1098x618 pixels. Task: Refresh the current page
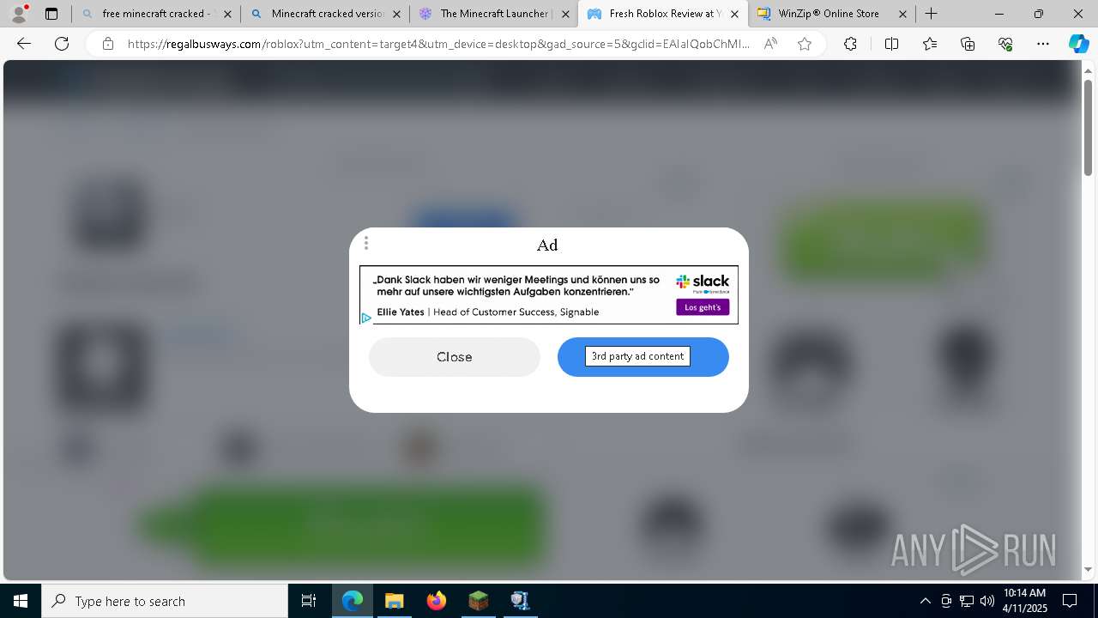pyautogui.click(x=62, y=44)
